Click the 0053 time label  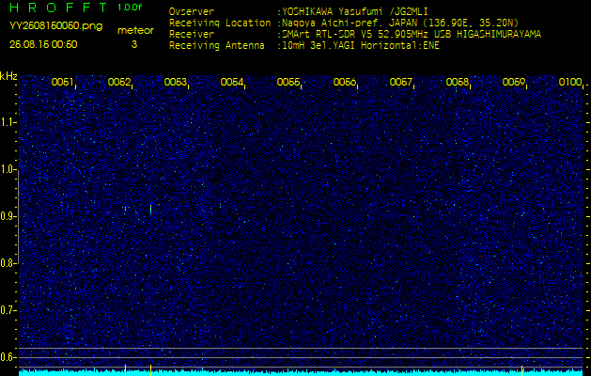(x=176, y=82)
